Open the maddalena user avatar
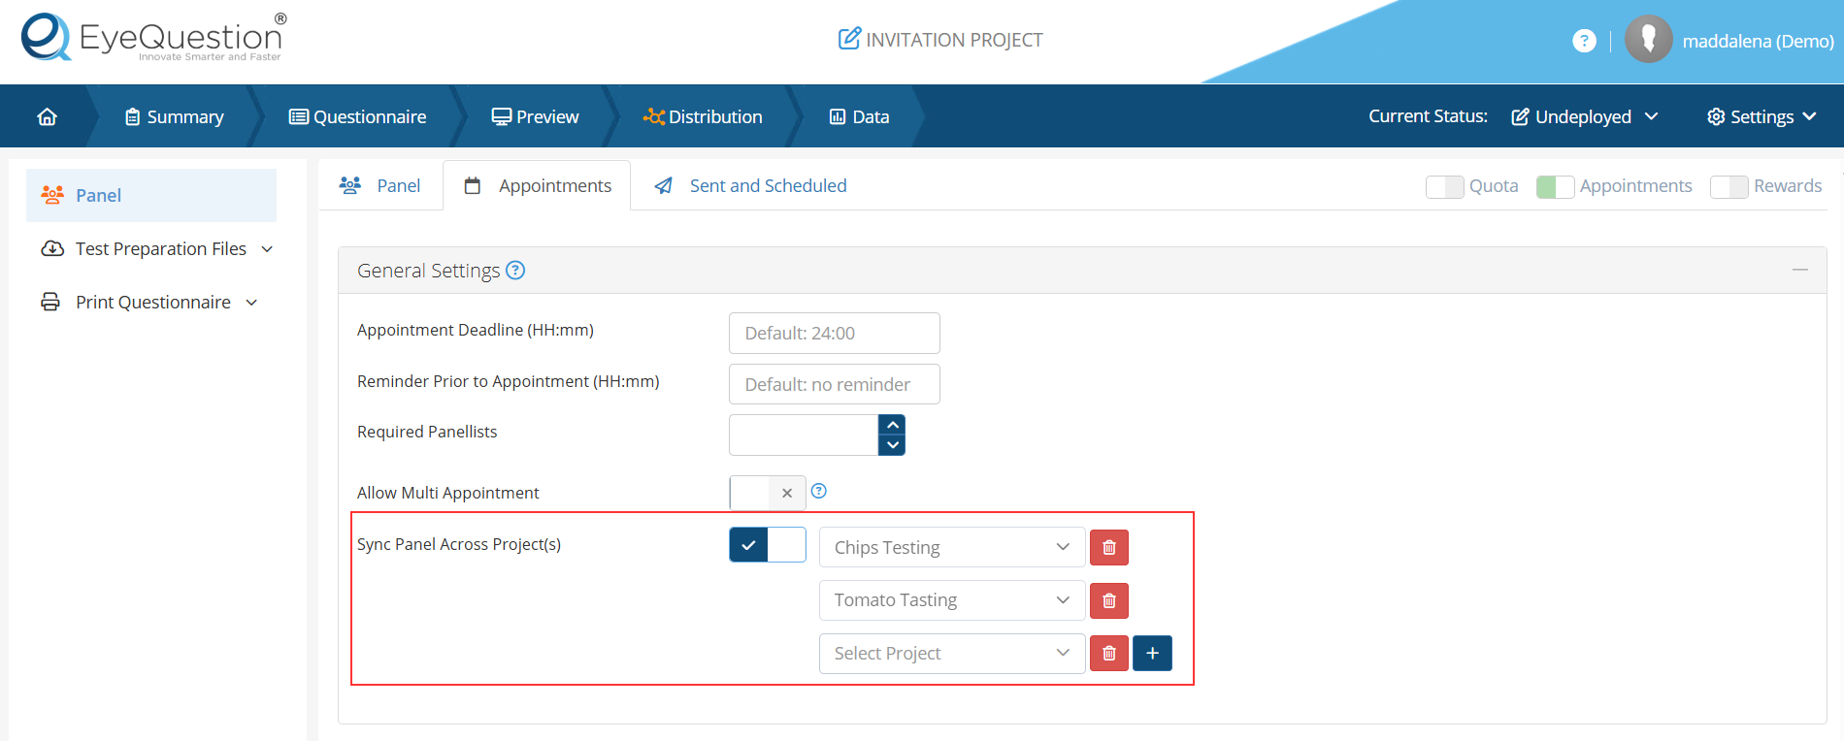1844x741 pixels. coord(1648,40)
